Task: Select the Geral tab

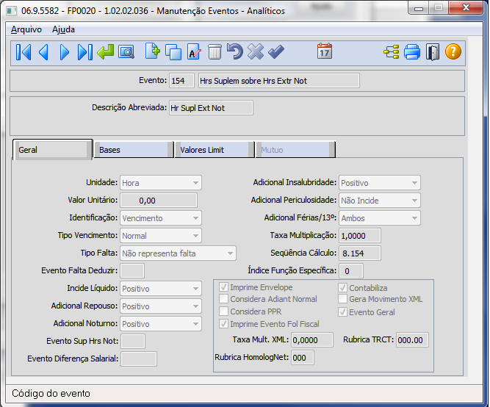Action: 52,150
